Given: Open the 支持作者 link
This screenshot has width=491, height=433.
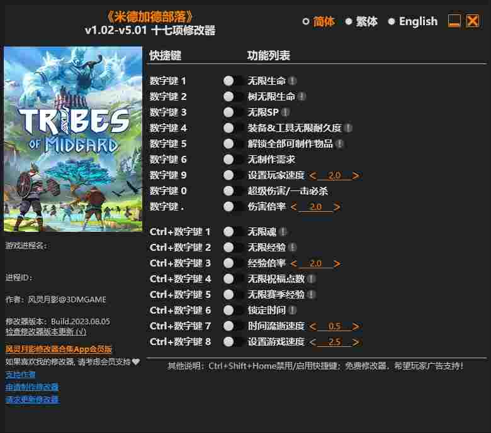Looking at the screenshot, I should click(20, 375).
